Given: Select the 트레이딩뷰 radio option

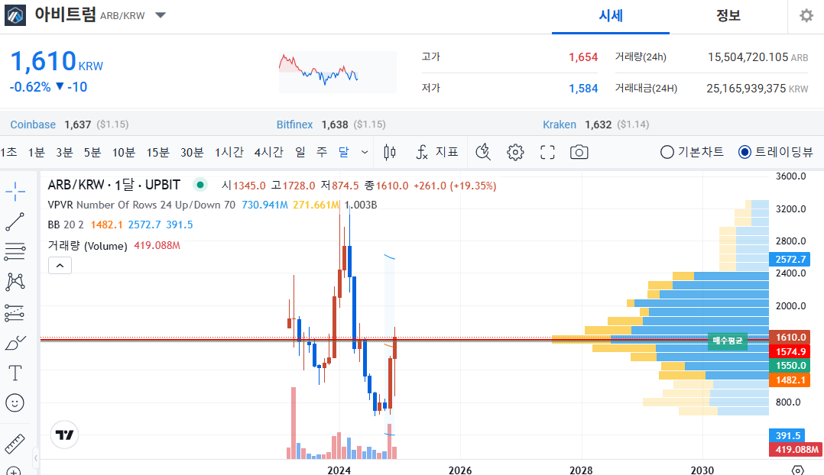Looking at the screenshot, I should coord(775,152).
